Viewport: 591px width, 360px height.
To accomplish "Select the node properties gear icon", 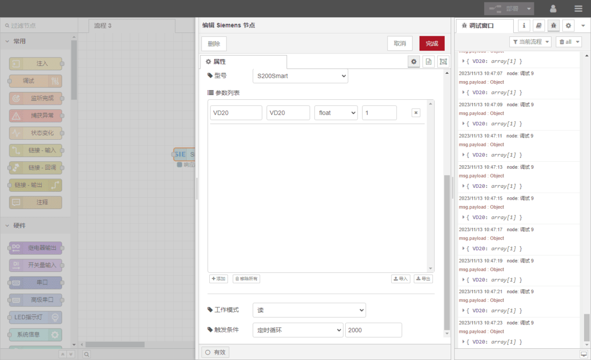I will pyautogui.click(x=414, y=61).
